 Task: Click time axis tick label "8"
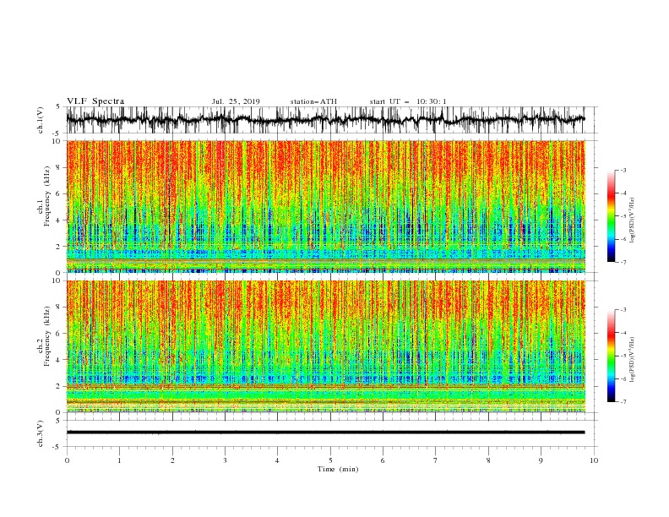[488, 460]
